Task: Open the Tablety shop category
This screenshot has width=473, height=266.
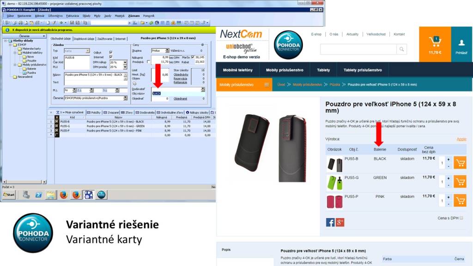Action: (323, 70)
